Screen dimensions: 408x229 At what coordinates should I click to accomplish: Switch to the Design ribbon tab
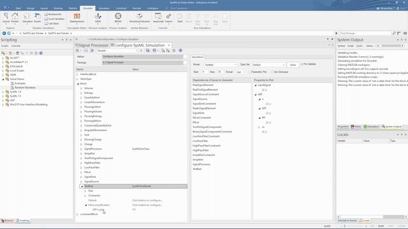(31, 8)
